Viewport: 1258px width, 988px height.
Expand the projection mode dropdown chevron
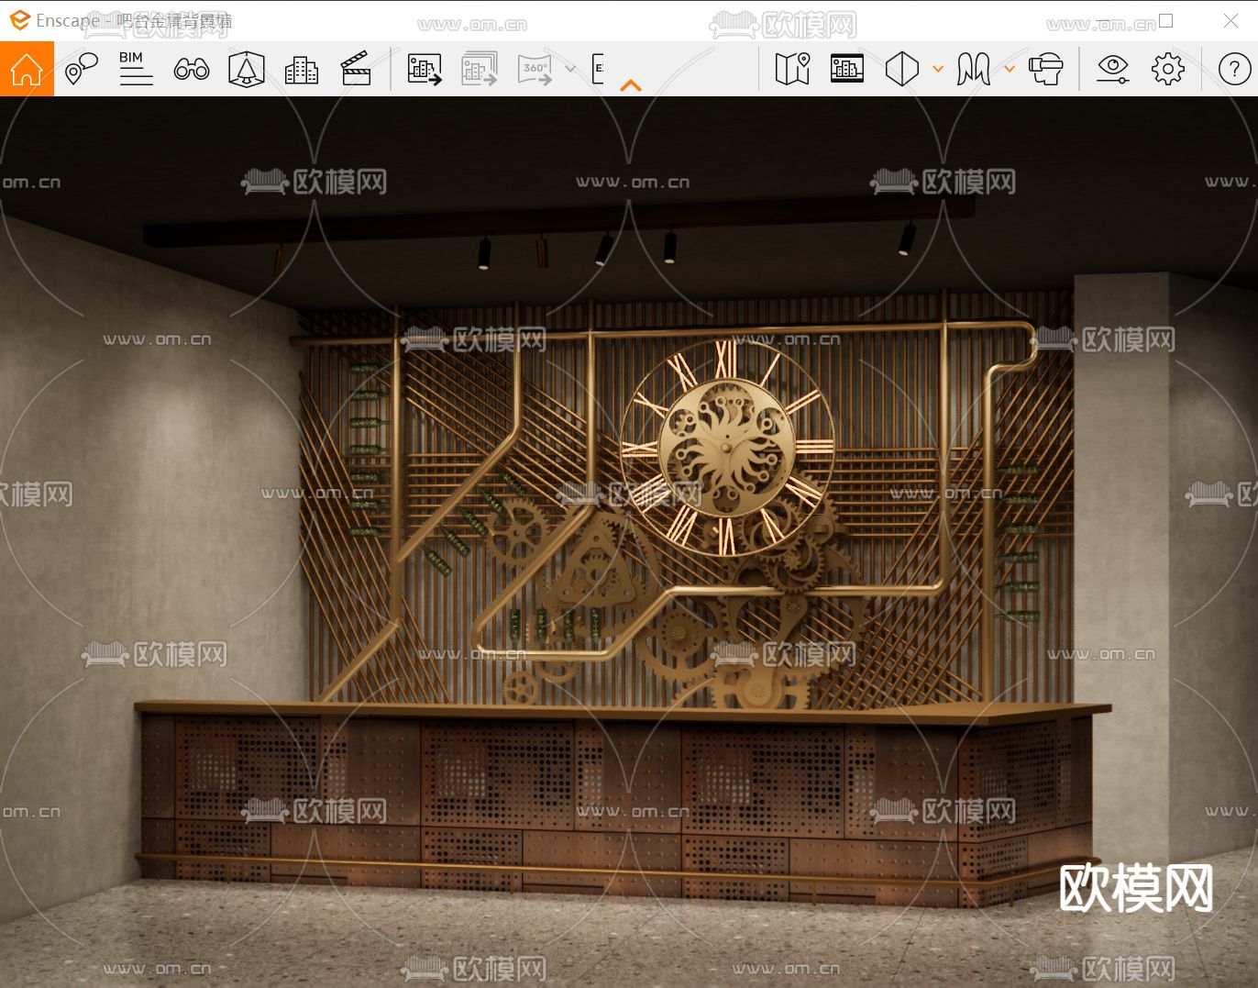click(937, 69)
